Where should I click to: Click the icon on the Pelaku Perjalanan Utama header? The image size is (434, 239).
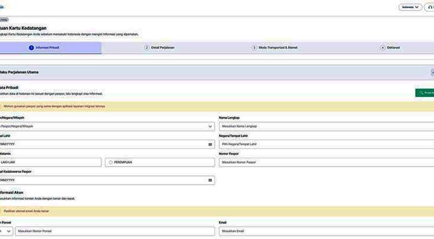pos(432,72)
